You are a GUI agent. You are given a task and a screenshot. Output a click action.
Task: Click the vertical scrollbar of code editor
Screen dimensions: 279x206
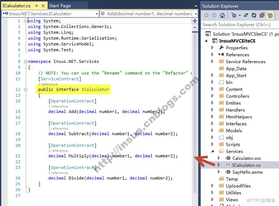point(195,110)
